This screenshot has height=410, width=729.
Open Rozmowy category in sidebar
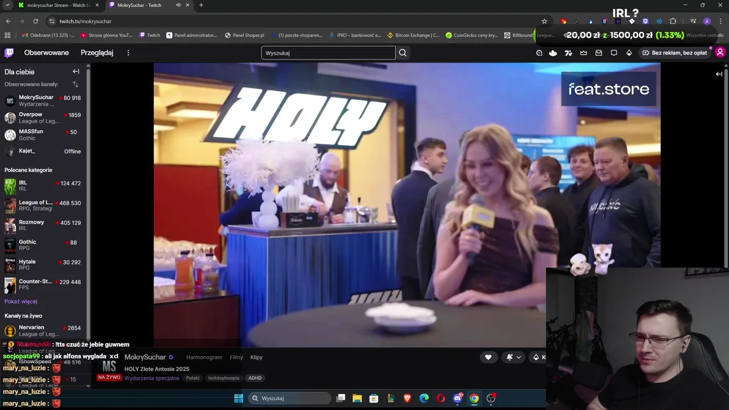pos(43,225)
